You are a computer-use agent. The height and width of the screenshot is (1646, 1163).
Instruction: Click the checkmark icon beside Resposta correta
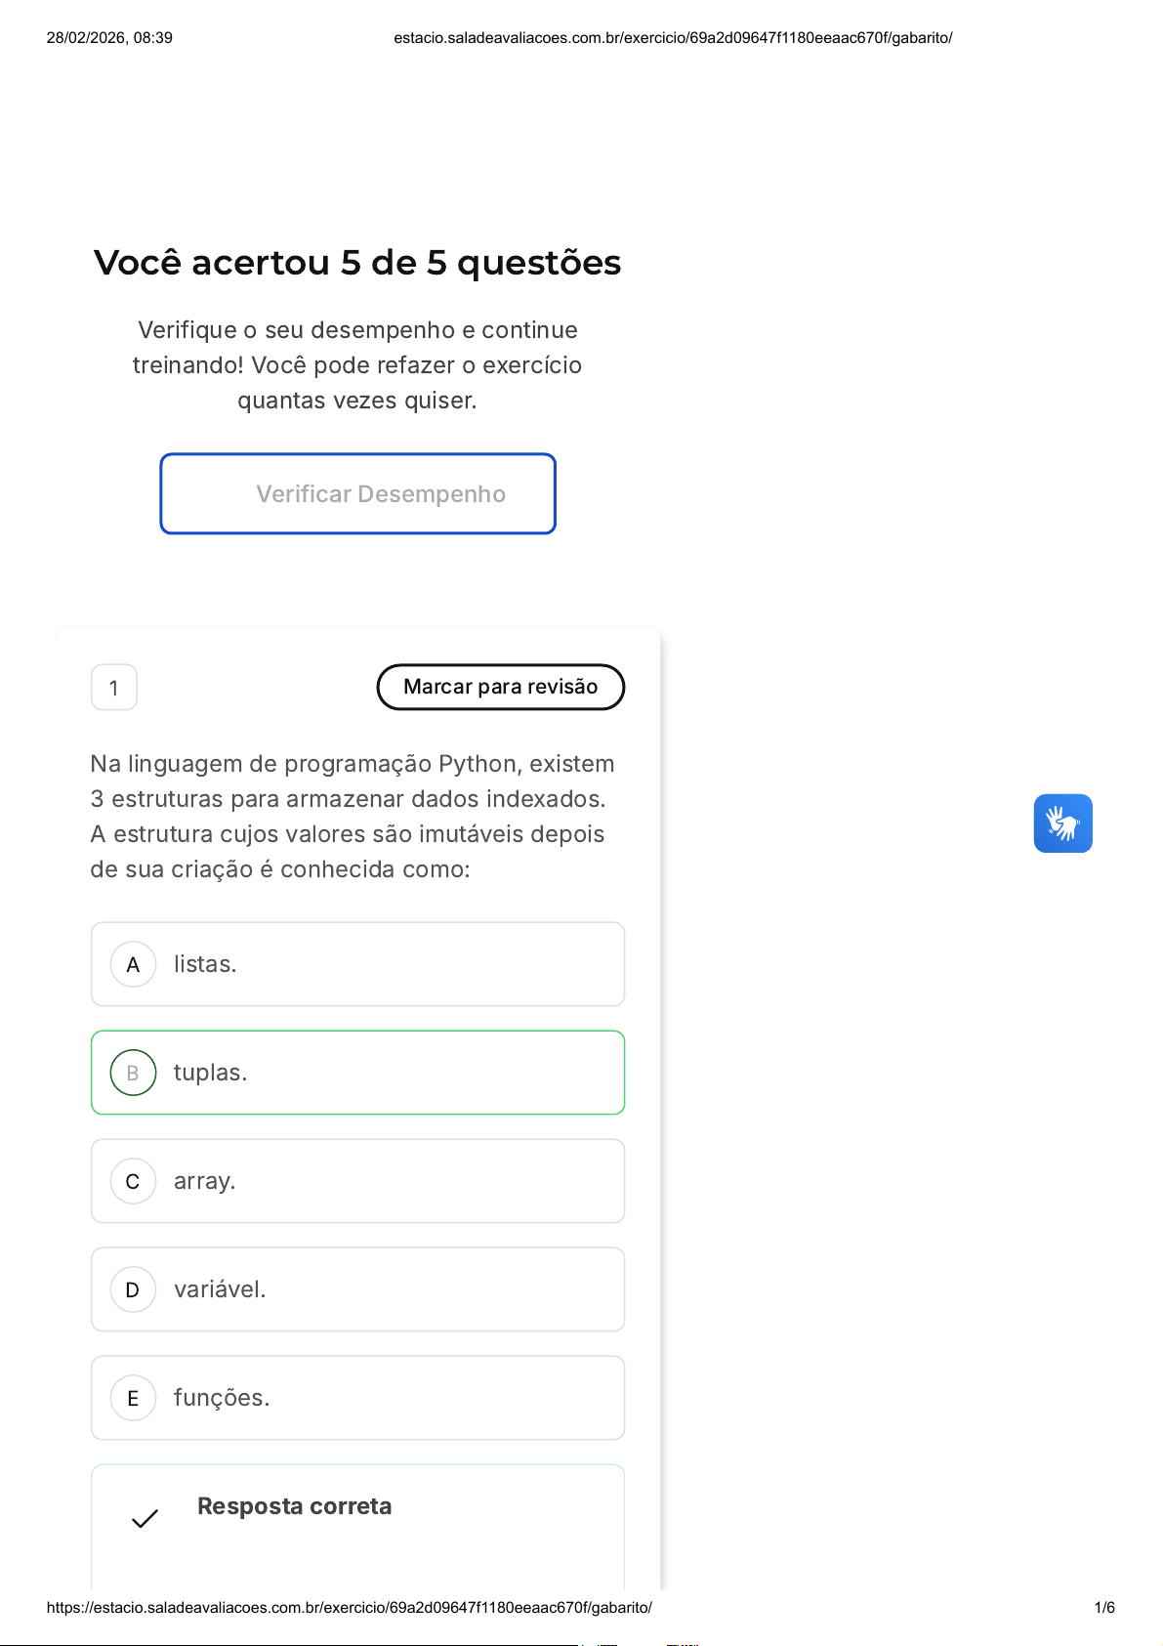(x=145, y=1518)
